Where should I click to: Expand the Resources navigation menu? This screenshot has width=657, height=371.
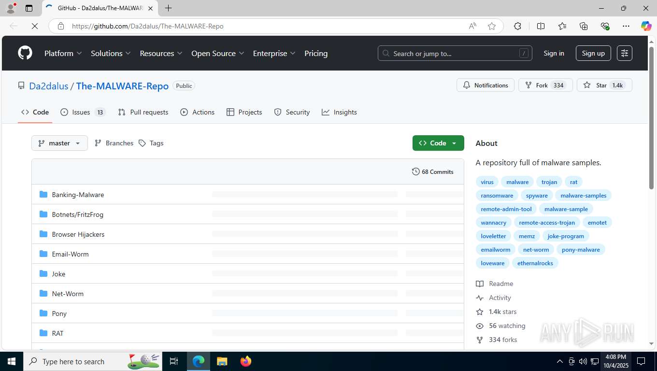pos(161,53)
